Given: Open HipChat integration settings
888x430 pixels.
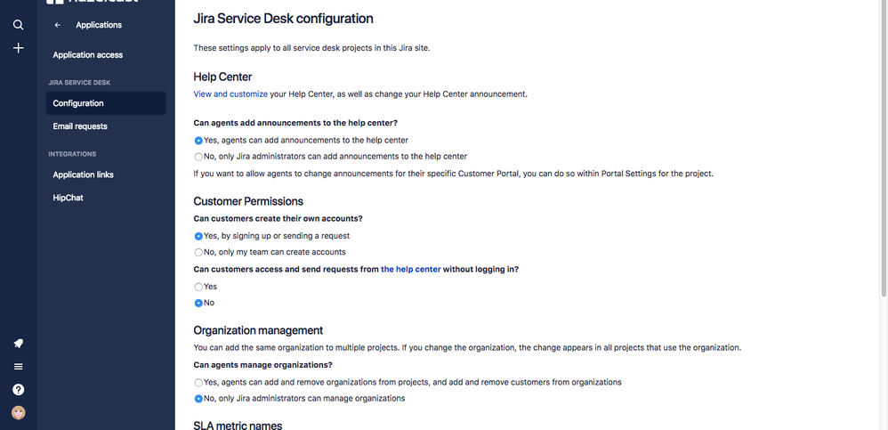Looking at the screenshot, I should (68, 198).
